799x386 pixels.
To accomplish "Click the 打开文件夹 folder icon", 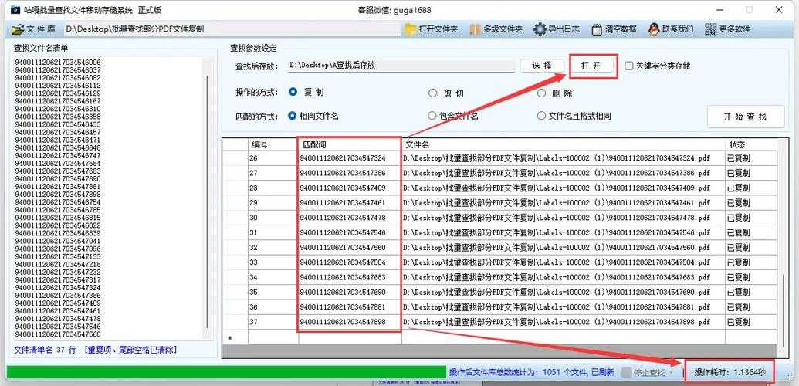I will [410, 29].
